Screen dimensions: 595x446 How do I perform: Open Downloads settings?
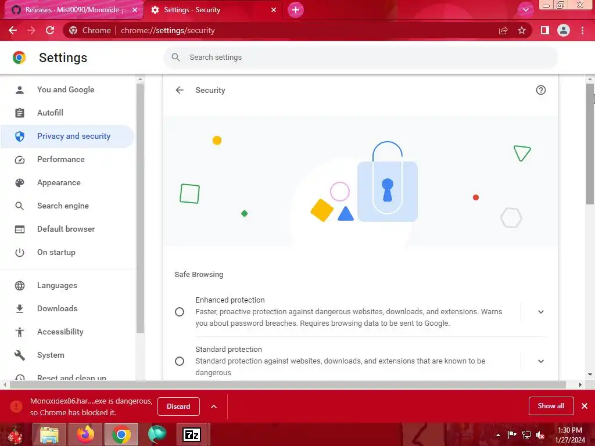(x=58, y=308)
